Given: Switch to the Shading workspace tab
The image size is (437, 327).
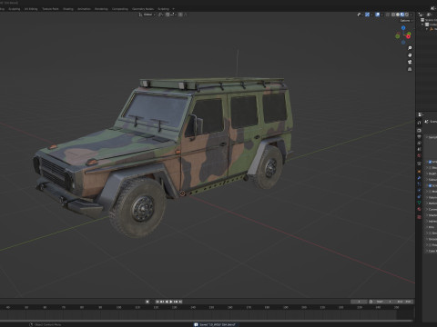Looking at the screenshot, I should point(68,9).
